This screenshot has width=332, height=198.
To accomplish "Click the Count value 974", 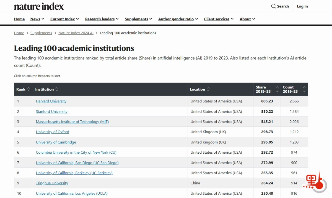I will point(294,153).
